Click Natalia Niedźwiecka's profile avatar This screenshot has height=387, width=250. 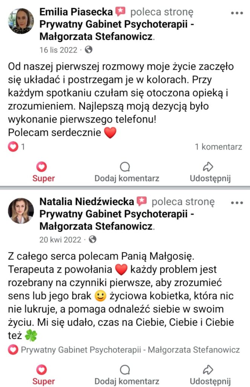click(21, 211)
